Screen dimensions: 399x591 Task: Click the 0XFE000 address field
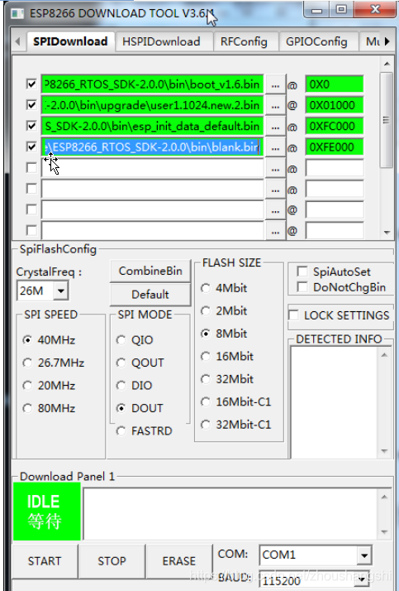coord(335,147)
